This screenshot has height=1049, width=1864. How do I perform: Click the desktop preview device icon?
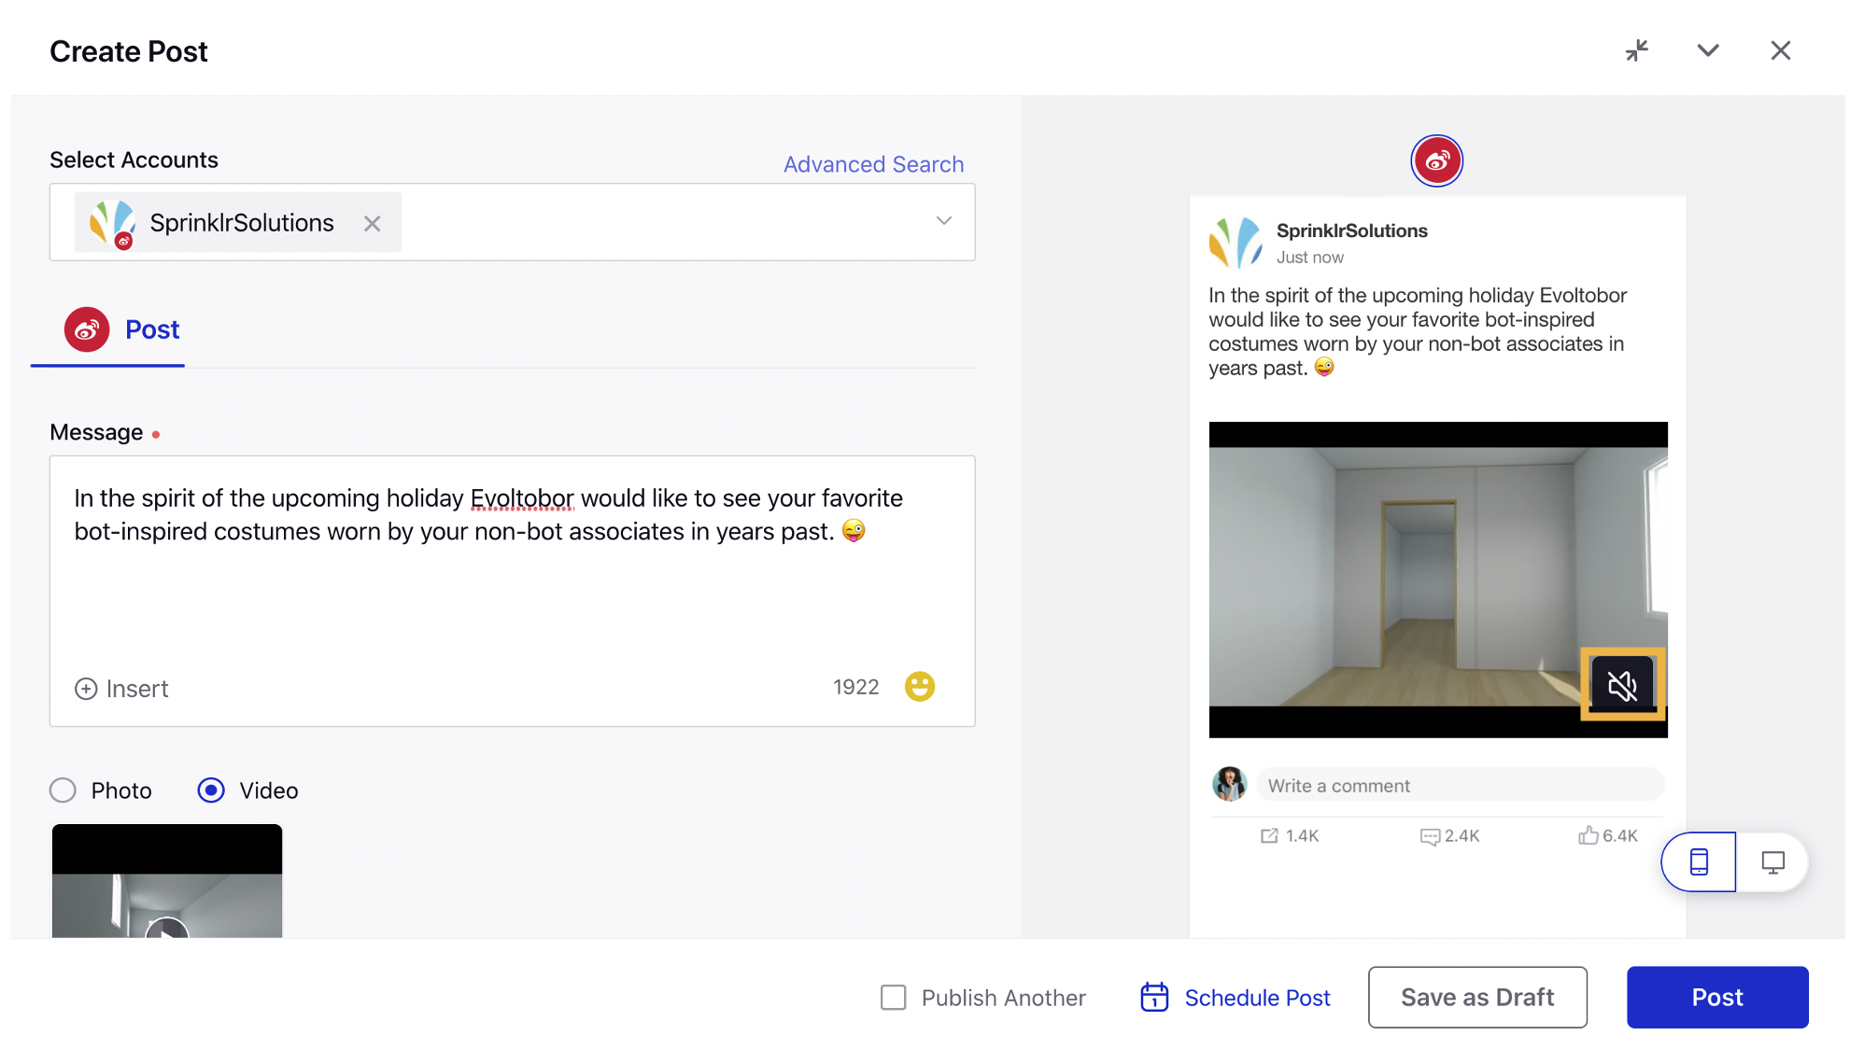pyautogui.click(x=1772, y=862)
